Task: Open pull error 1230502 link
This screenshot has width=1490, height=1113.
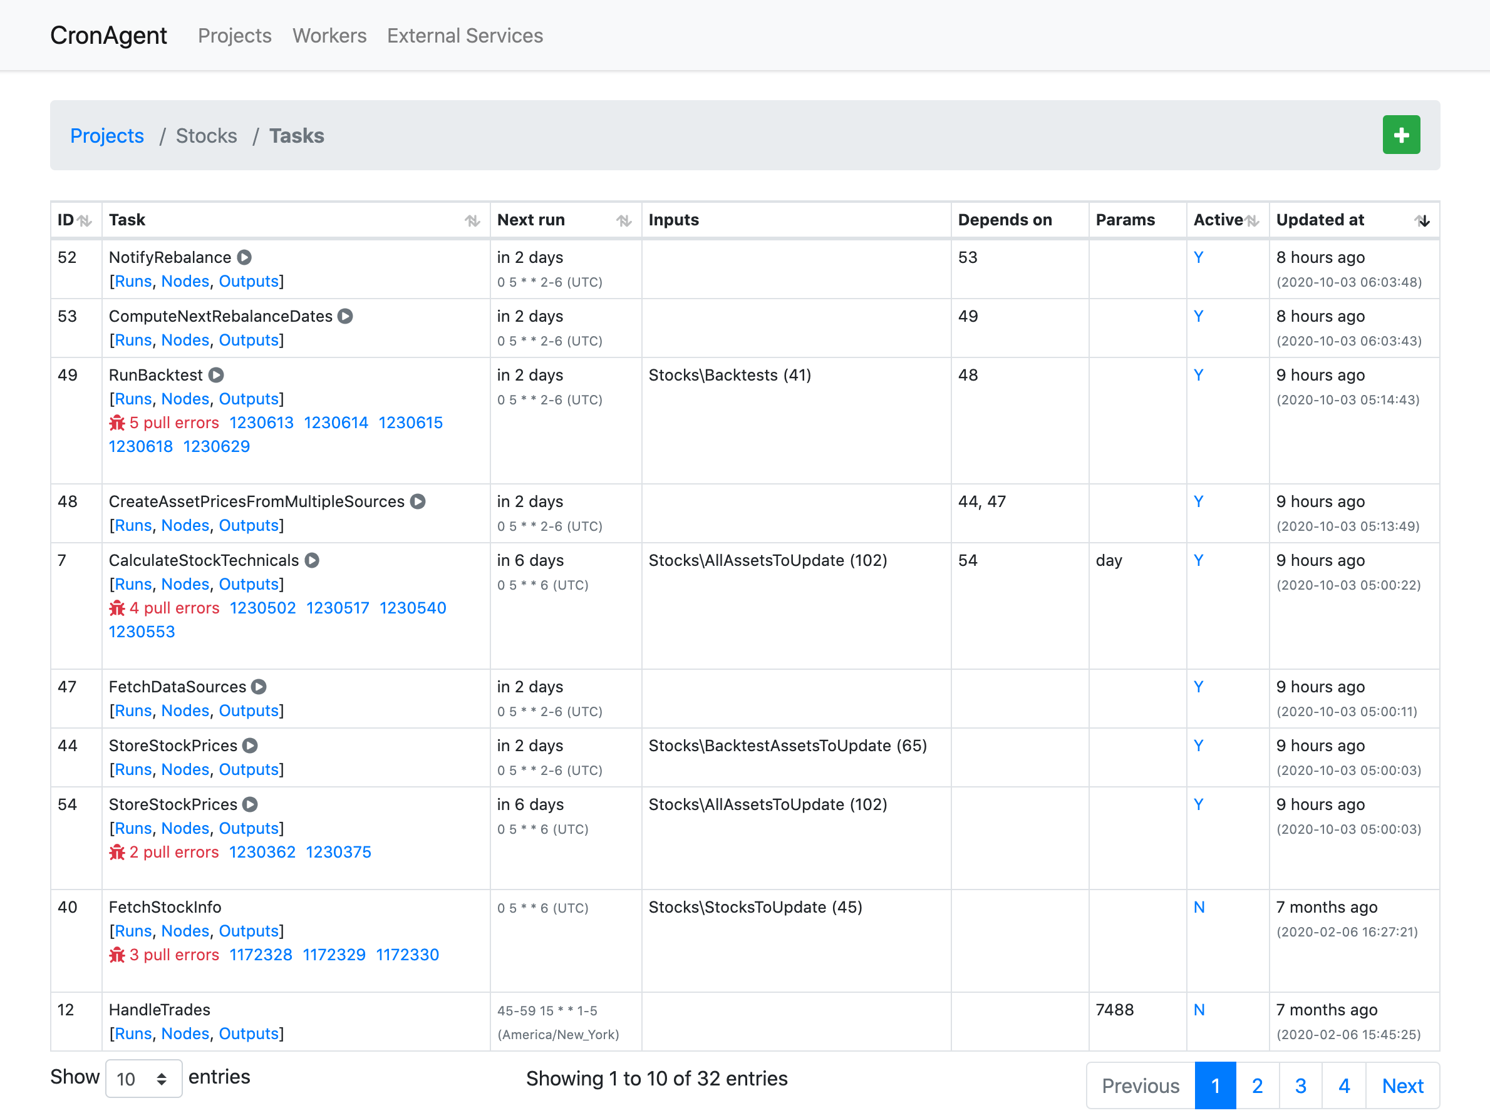Action: (262, 608)
